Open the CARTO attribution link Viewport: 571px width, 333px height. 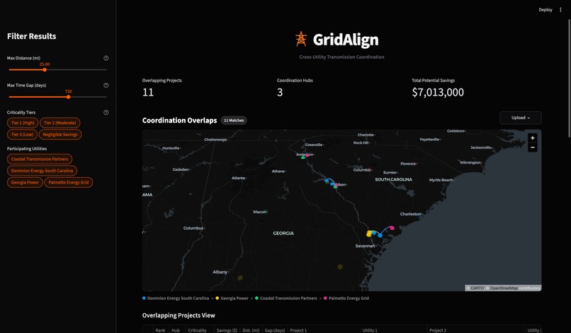[477, 288]
